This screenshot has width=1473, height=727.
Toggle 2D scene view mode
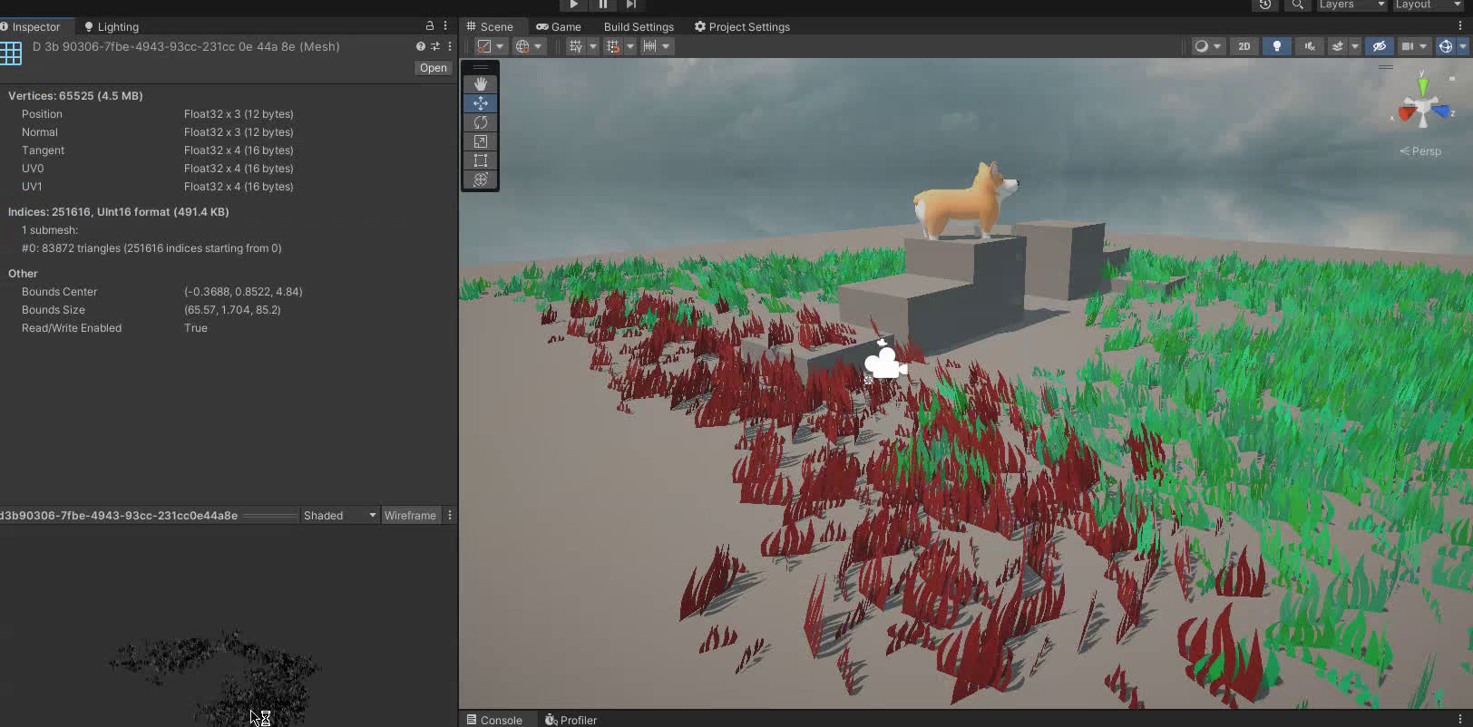pos(1244,46)
